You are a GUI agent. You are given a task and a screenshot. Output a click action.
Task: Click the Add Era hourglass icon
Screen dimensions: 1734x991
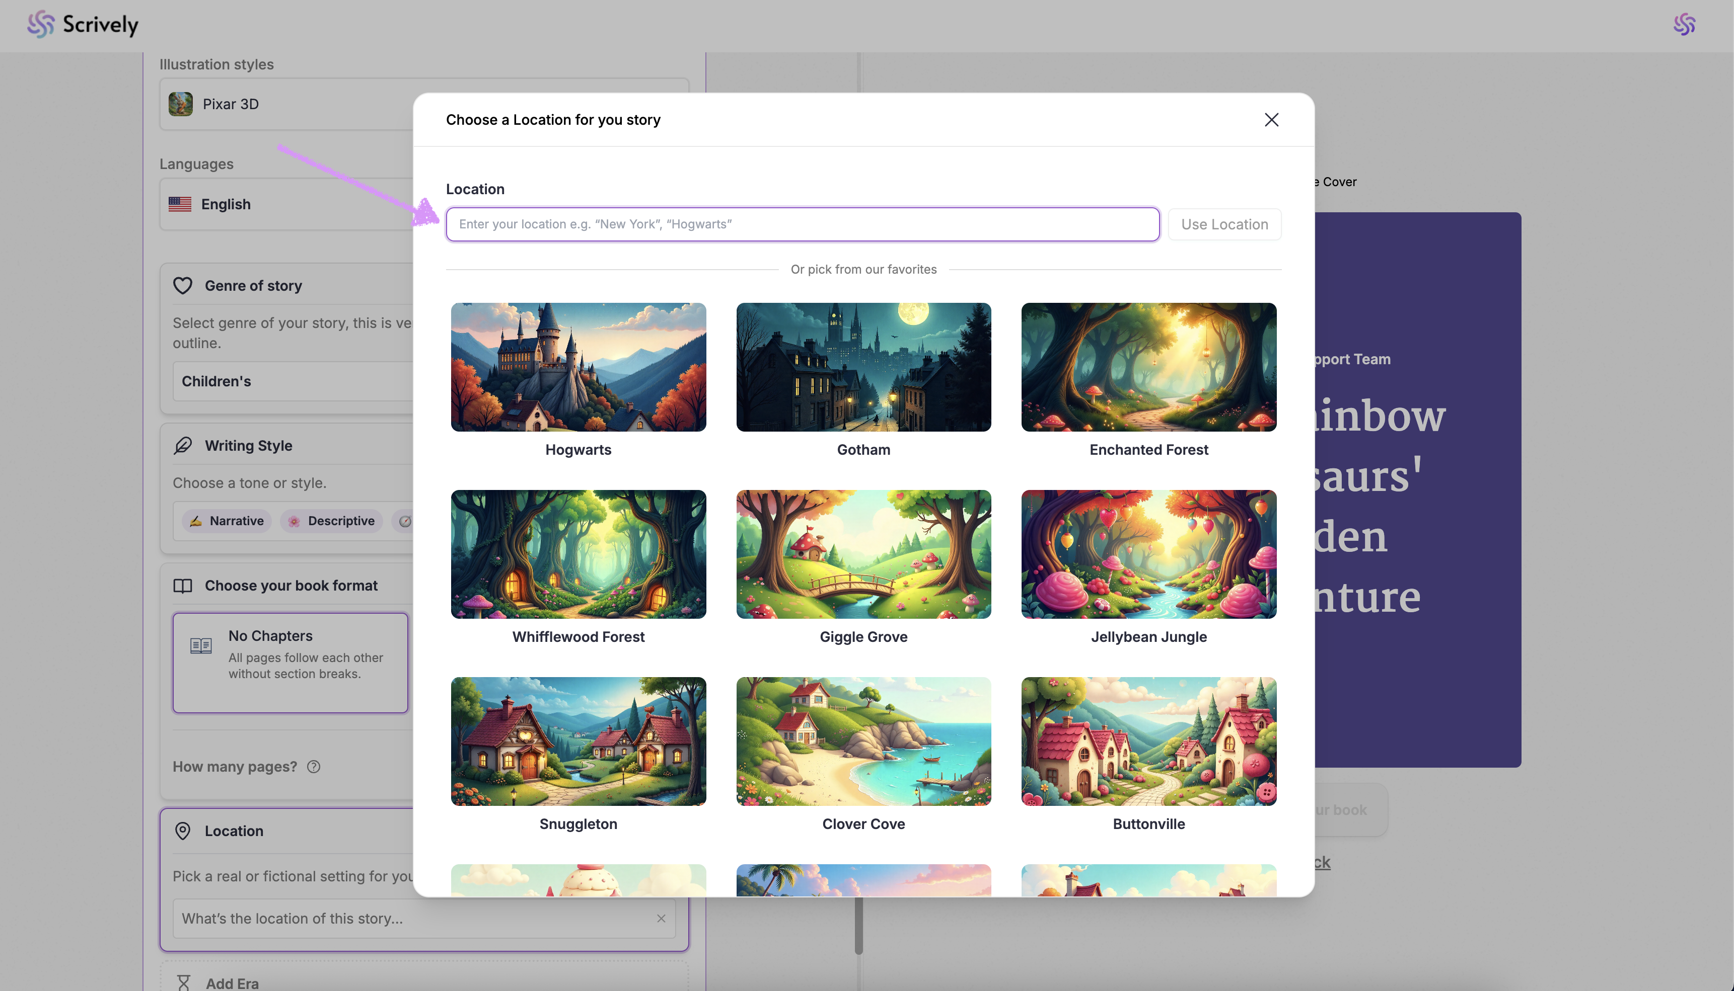point(183,983)
